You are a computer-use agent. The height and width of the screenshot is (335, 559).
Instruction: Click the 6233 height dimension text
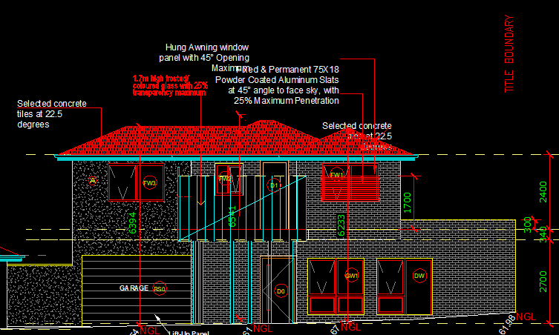coord(341,225)
